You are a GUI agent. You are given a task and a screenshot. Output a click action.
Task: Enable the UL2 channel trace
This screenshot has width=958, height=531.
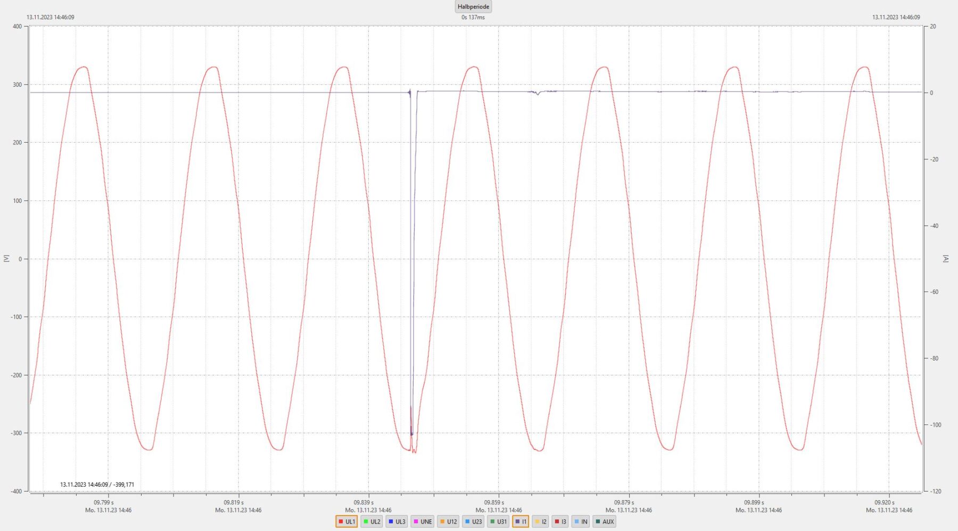coord(371,521)
